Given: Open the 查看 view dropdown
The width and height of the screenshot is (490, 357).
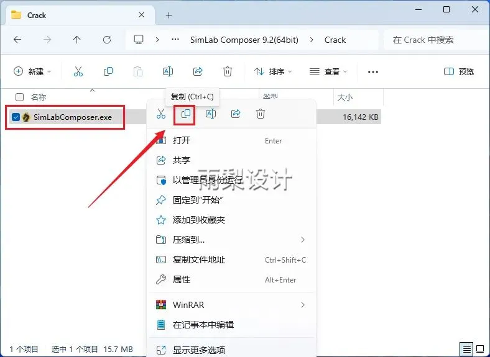Looking at the screenshot, I should [x=328, y=71].
